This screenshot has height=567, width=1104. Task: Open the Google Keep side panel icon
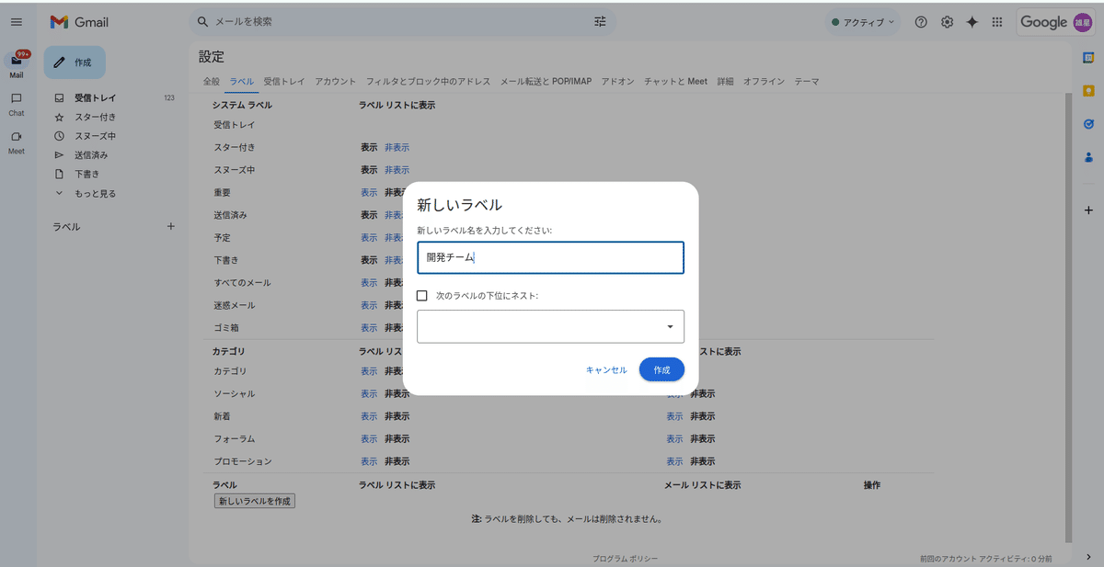1088,91
